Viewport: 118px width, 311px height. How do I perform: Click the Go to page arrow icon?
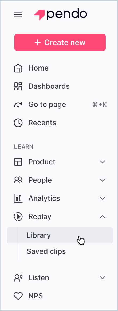click(18, 105)
